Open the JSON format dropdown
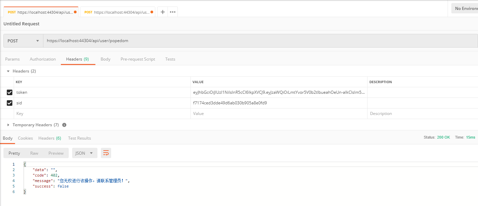The width and height of the screenshot is (478, 206). [x=84, y=153]
